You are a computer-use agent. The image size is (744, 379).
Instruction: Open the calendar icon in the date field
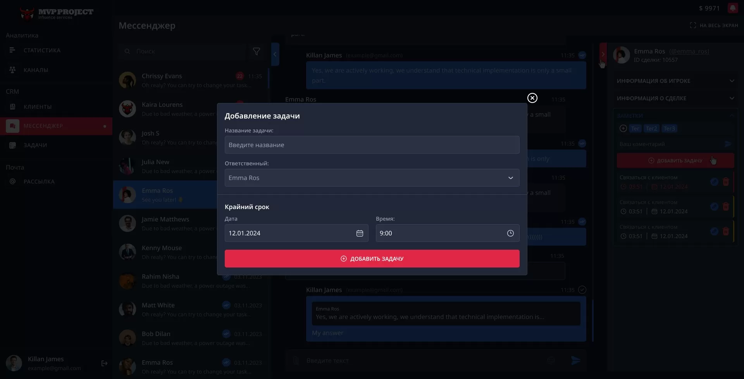pos(360,233)
